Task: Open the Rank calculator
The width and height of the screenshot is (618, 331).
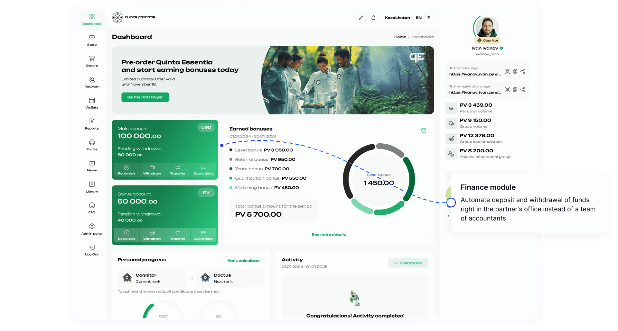Action: tap(244, 261)
